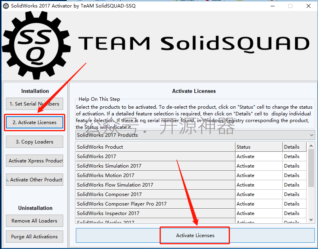Image resolution: width=318 pixels, height=249 pixels.
Task: Toggle Status cell for SolidWorks Composer 2017
Action: coord(259,194)
